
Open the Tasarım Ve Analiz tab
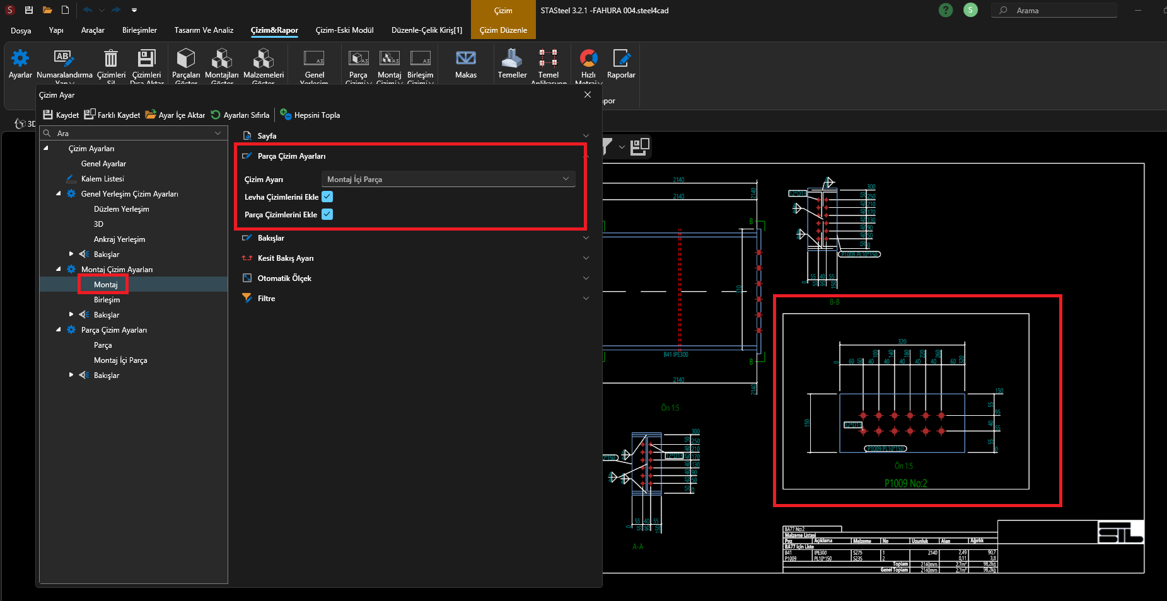point(204,30)
